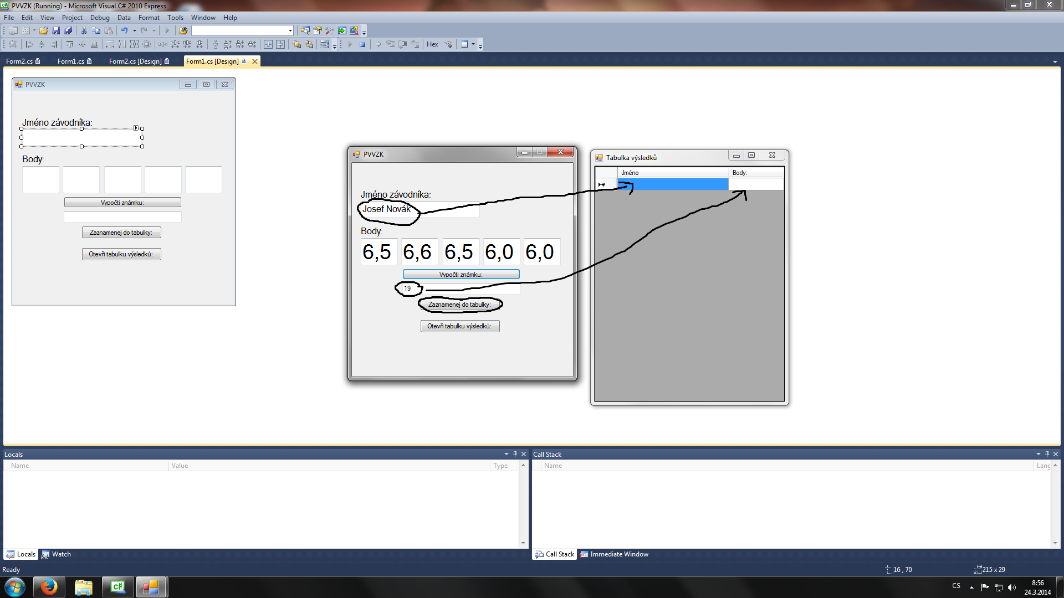
Task: Open the Find combo box dropdown
Action: pos(290,30)
